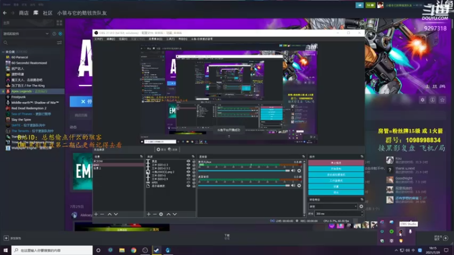Open Steam friends and chat plus icon
The image size is (454, 255).
pyautogui.click(x=445, y=238)
